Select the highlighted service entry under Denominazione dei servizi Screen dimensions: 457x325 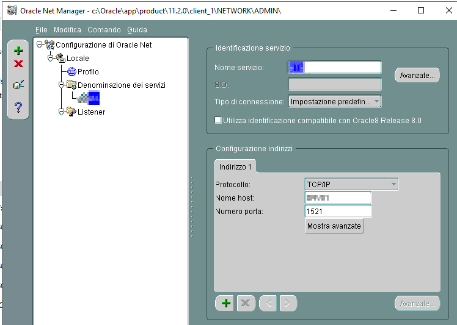pyautogui.click(x=89, y=98)
